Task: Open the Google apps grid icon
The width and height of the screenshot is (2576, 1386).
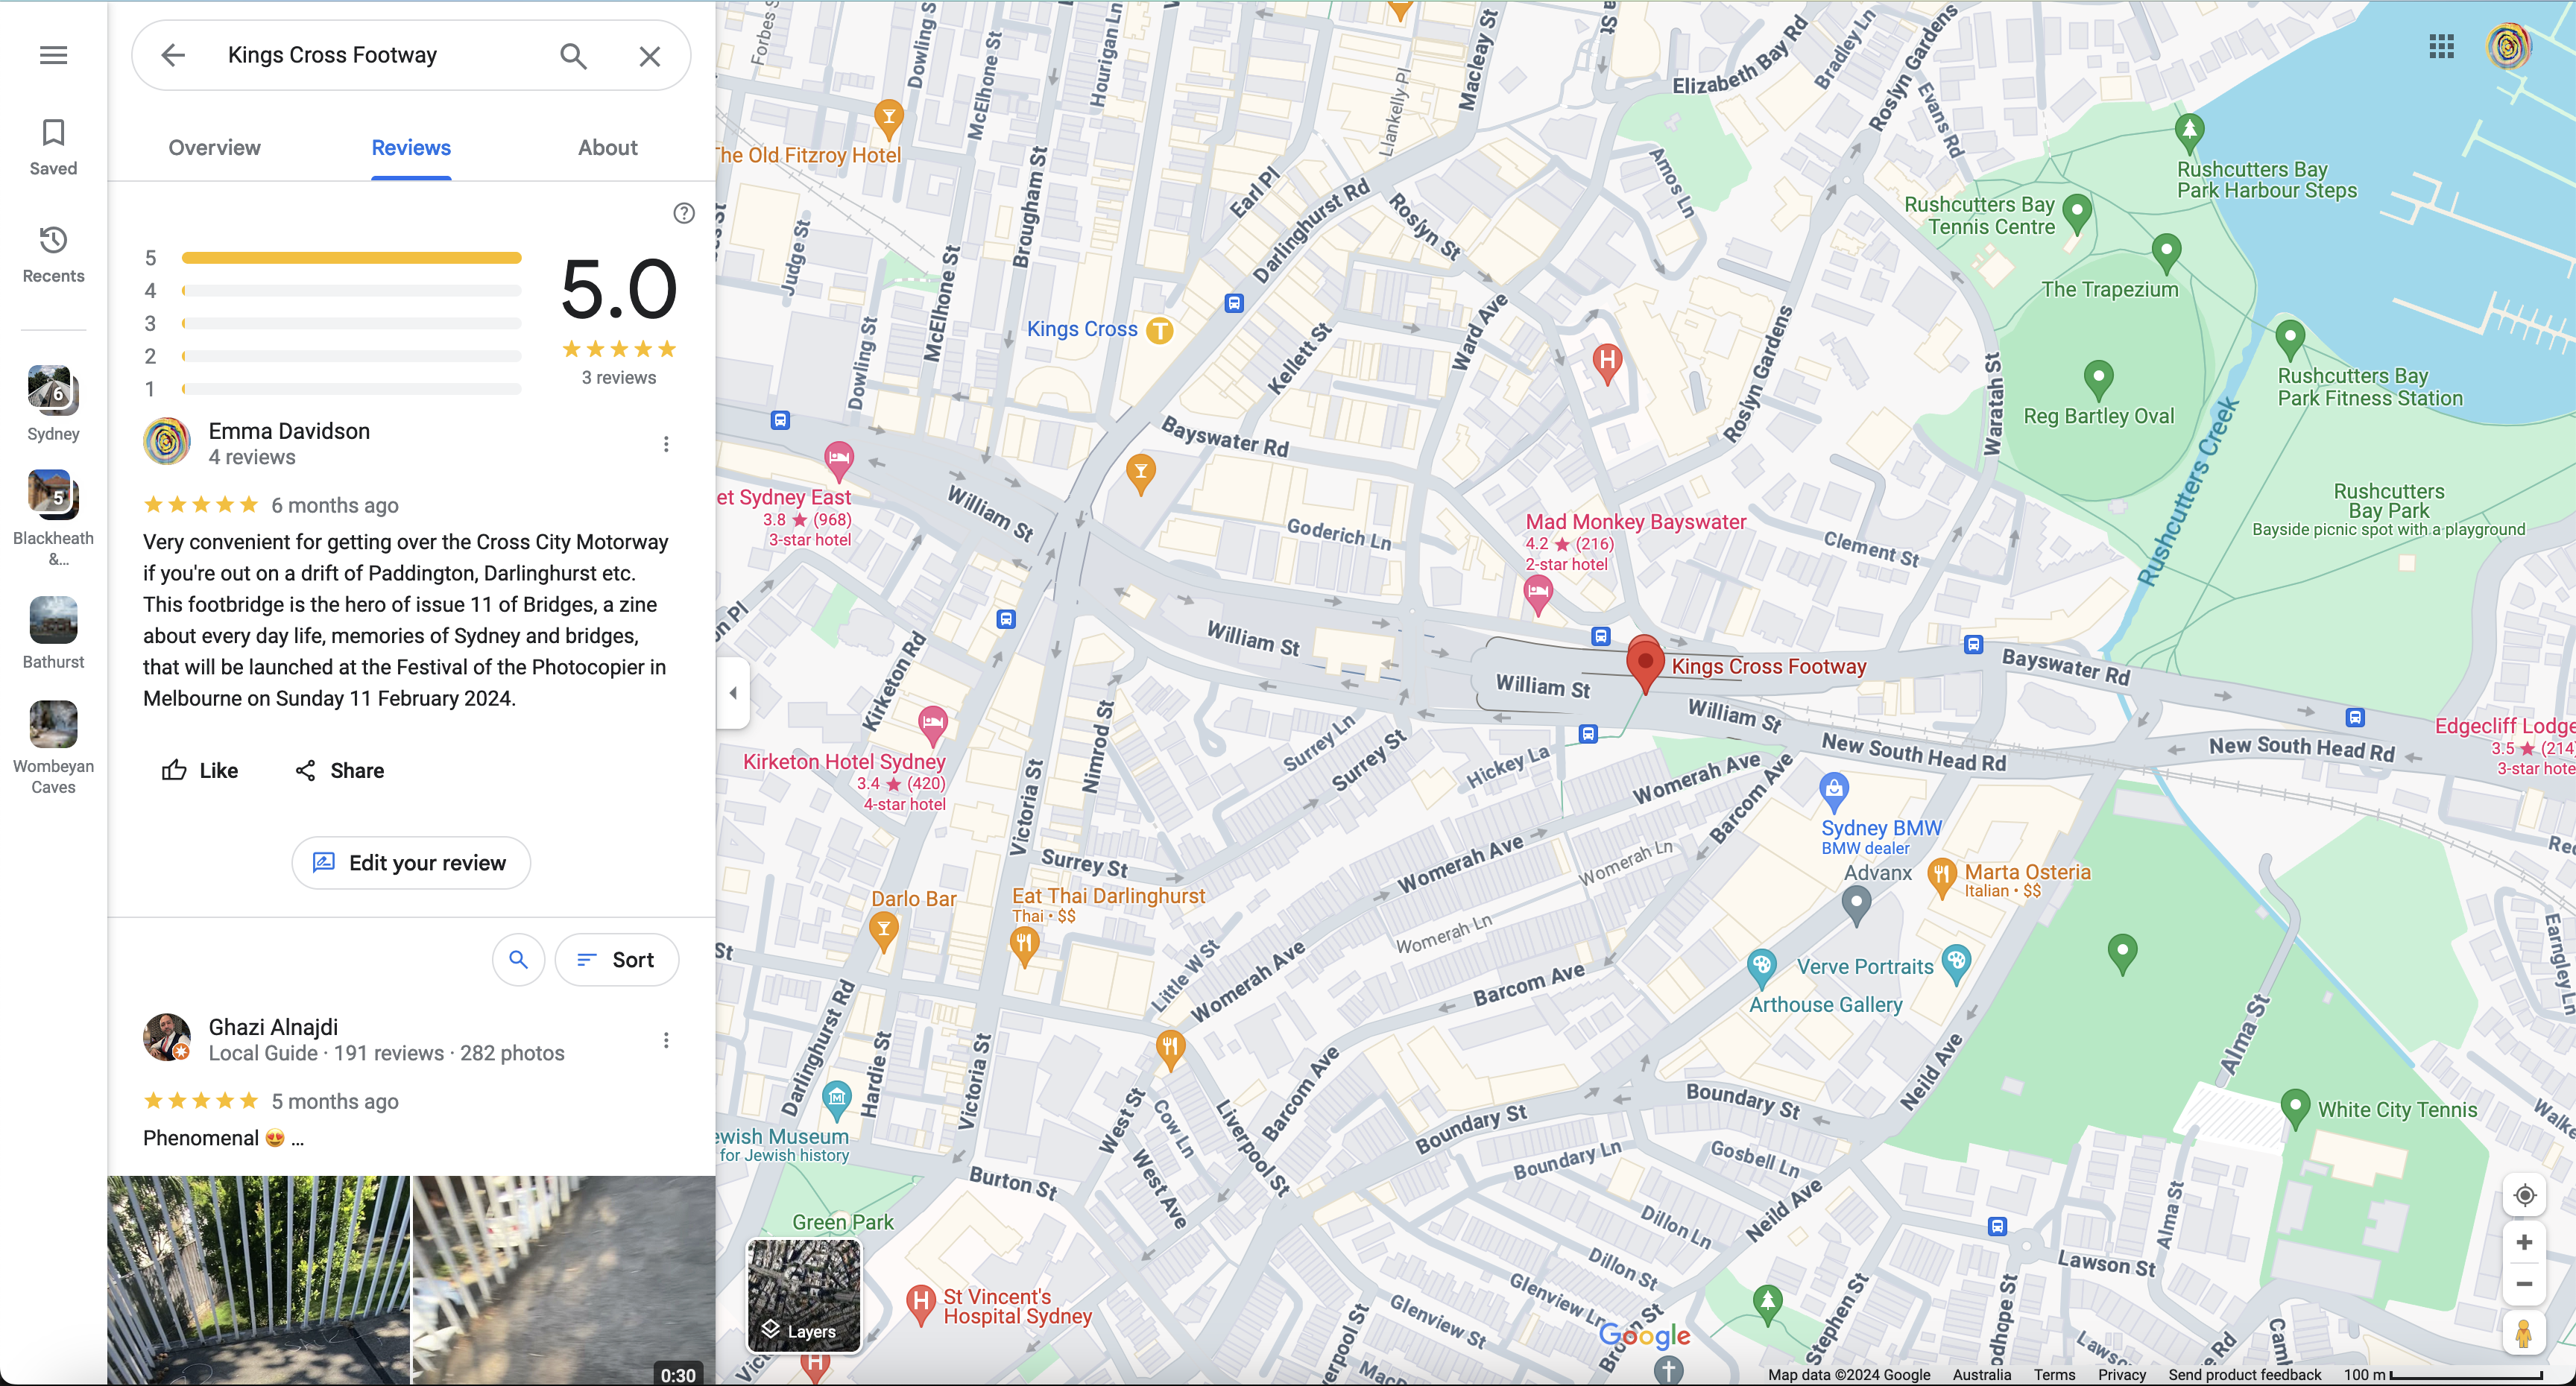Action: point(2441,46)
